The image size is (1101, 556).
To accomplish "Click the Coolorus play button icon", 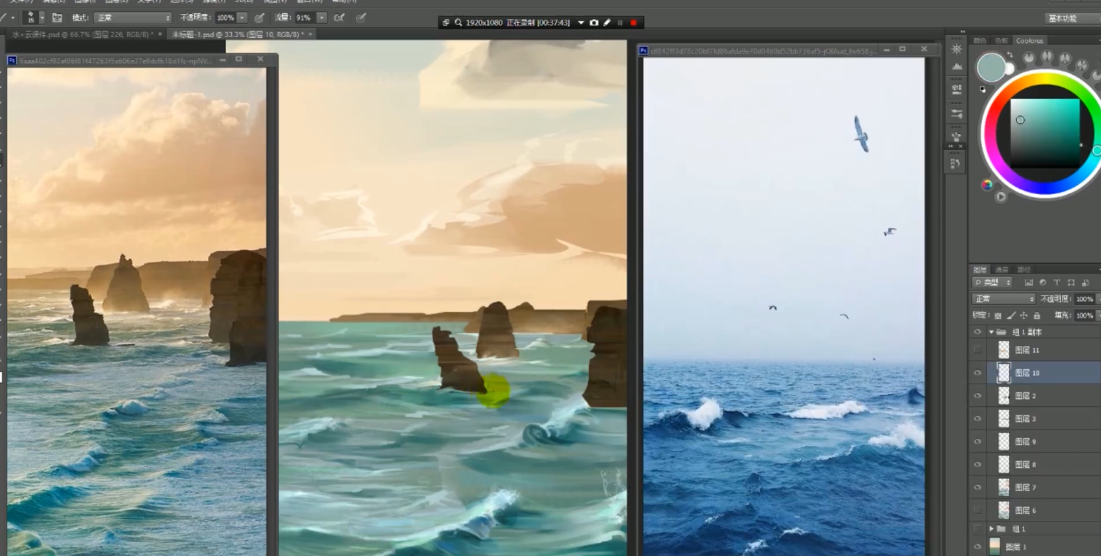I will point(1000,197).
